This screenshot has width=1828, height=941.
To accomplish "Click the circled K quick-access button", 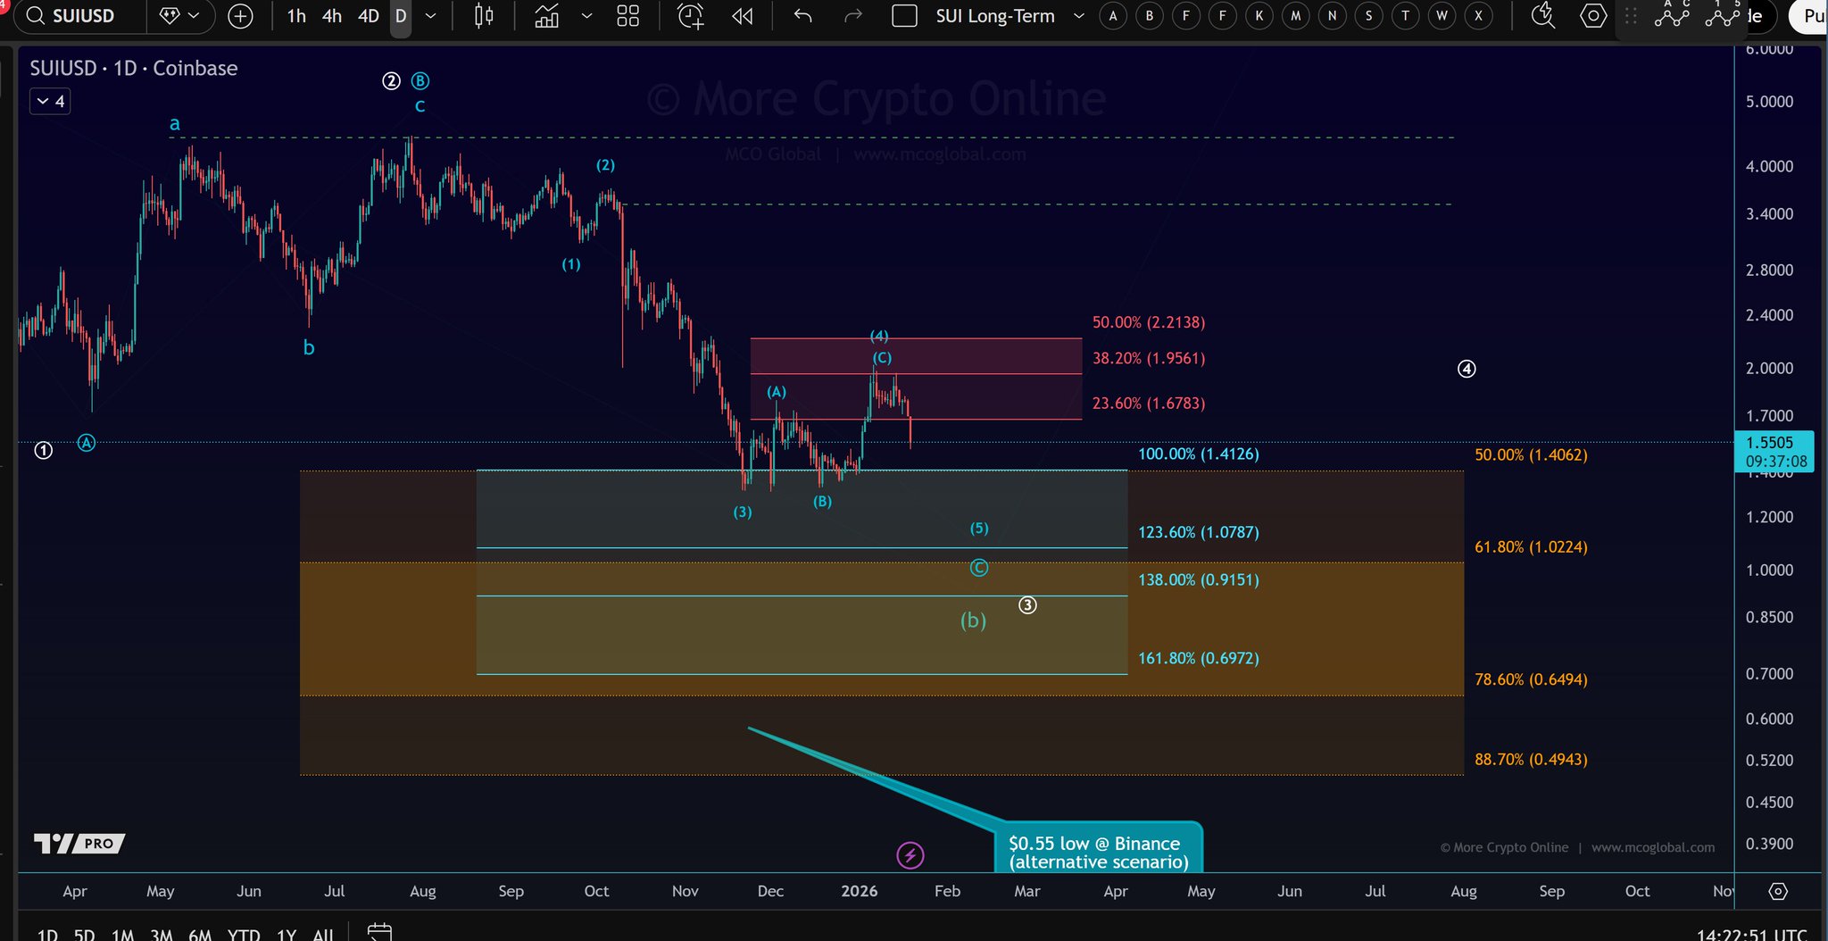I will tap(1259, 16).
